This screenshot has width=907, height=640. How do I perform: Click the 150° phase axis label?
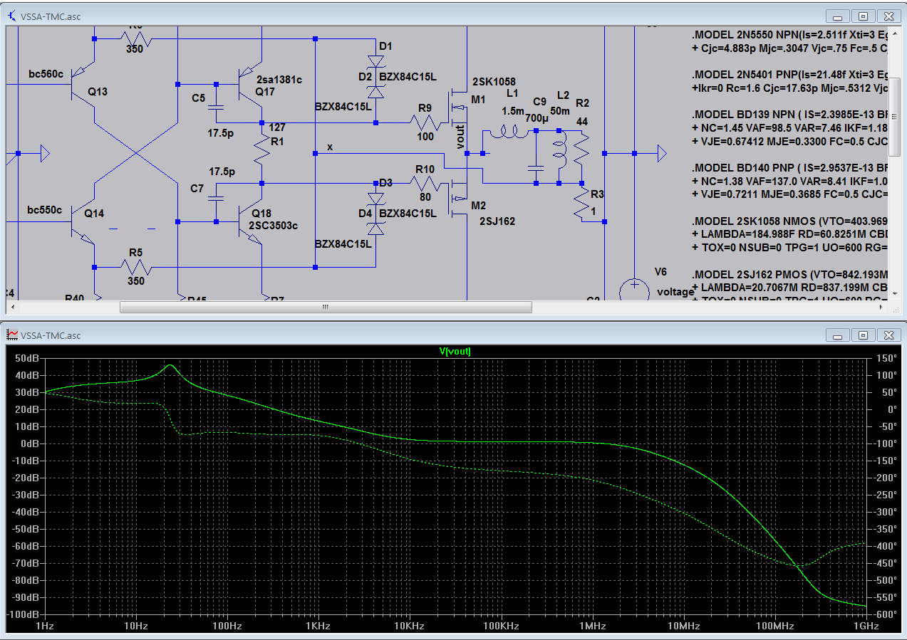click(x=885, y=358)
